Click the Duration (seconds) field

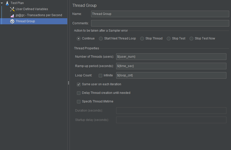click(x=171, y=111)
